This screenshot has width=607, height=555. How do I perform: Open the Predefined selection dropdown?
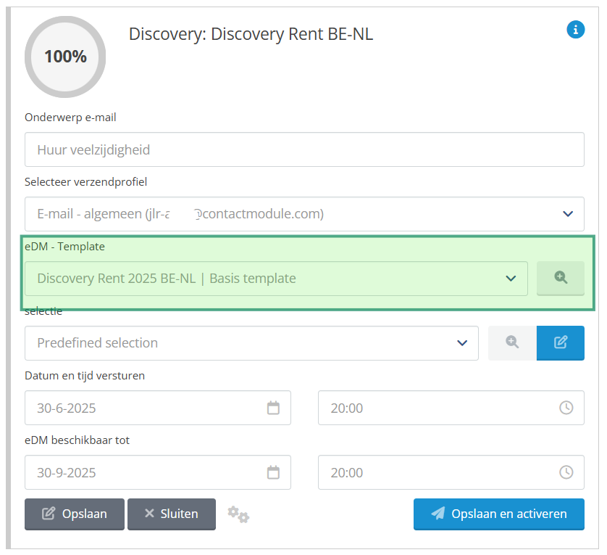click(x=251, y=343)
